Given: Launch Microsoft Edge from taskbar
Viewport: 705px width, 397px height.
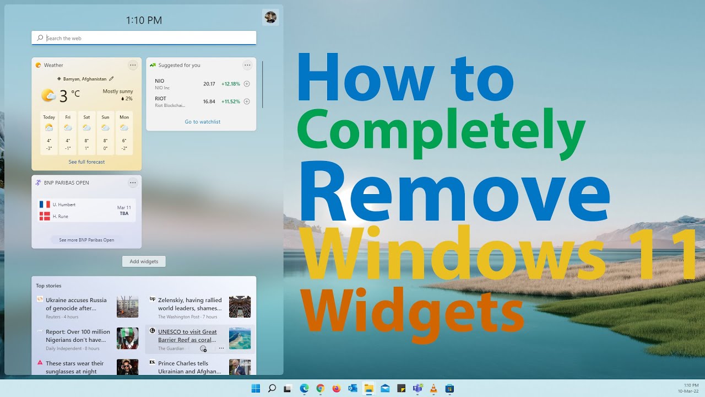Looking at the screenshot, I should pyautogui.click(x=304, y=388).
